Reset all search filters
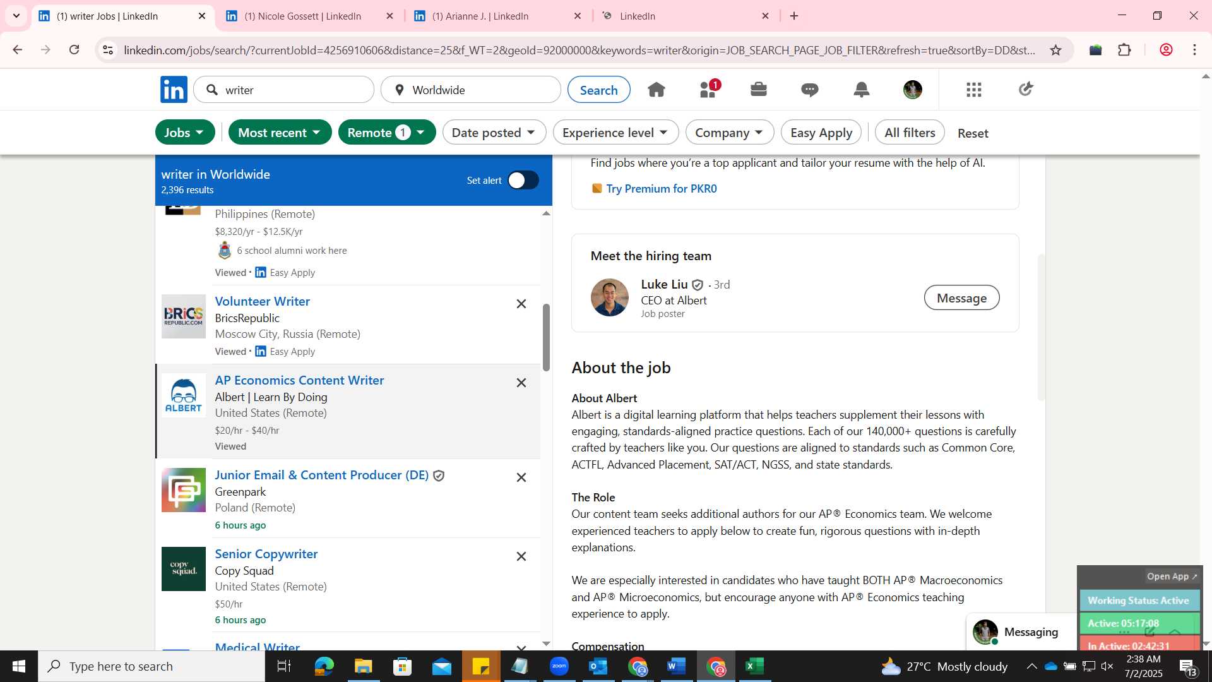 pos(973,133)
